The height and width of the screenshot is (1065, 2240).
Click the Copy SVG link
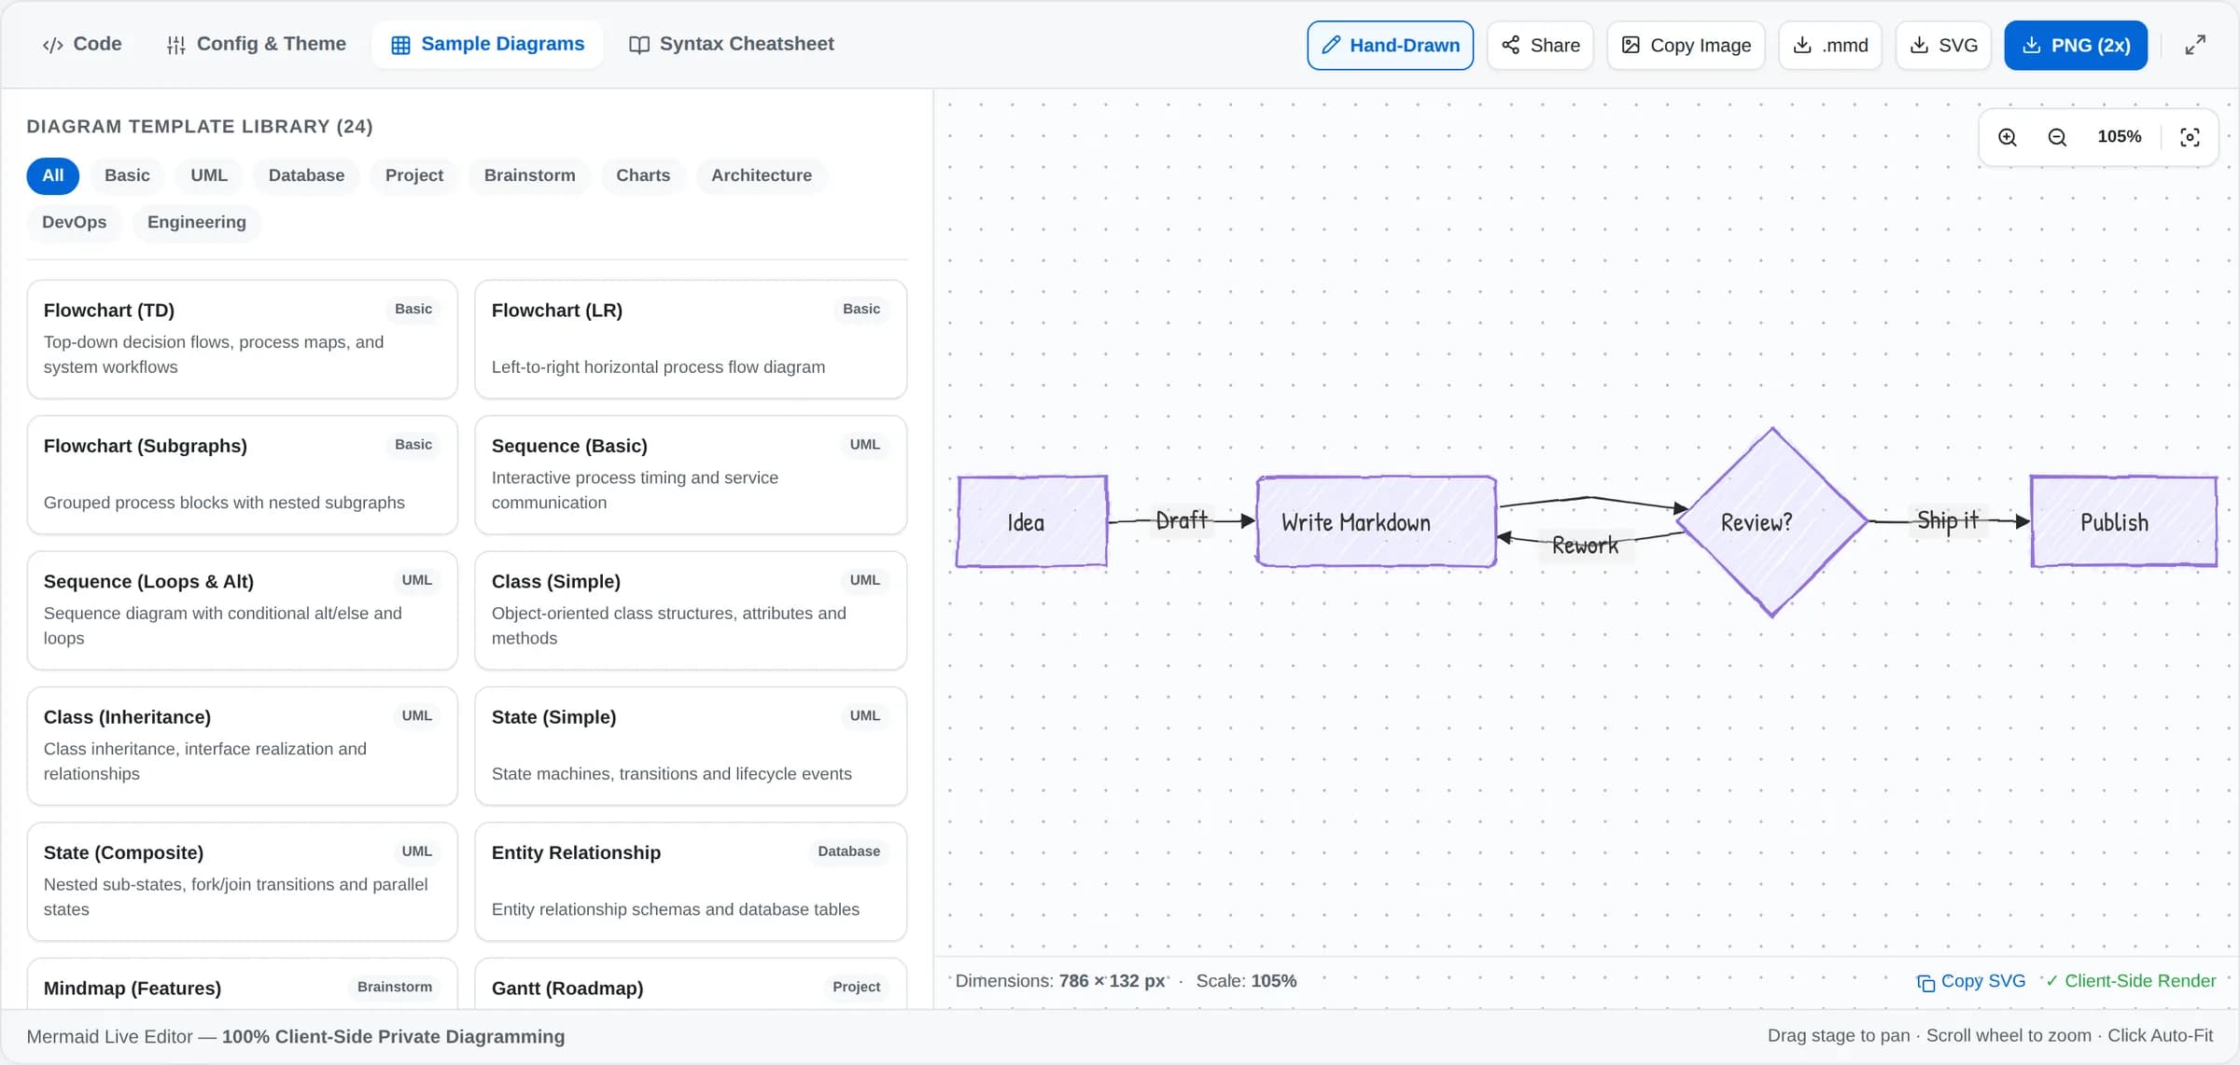click(x=1971, y=981)
